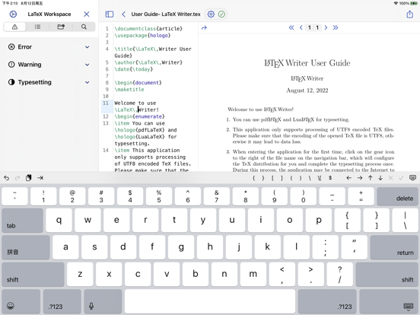Viewport: 420px width, 315px height.
Task: Tap the backslash pipe key
Action: (405, 221)
